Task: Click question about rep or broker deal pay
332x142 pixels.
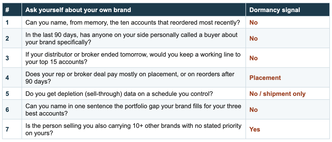Action: point(130,78)
